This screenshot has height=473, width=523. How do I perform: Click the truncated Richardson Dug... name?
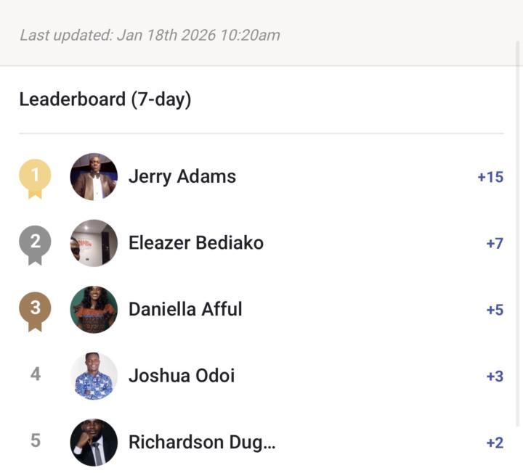(202, 442)
